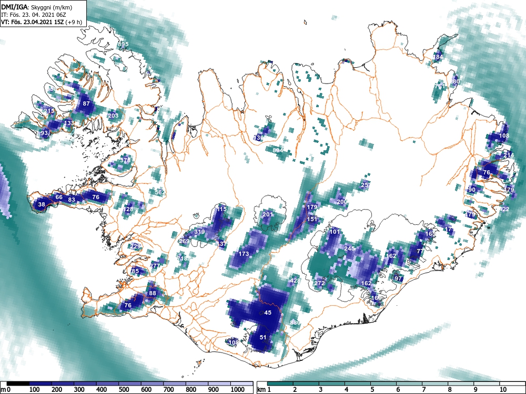
Task: Pick the palest lavender swatch above the 1000 label
Action: click(x=242, y=383)
